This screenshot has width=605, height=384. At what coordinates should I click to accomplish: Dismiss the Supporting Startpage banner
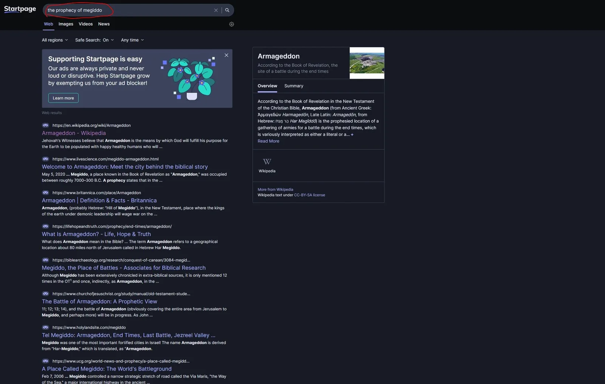(226, 55)
